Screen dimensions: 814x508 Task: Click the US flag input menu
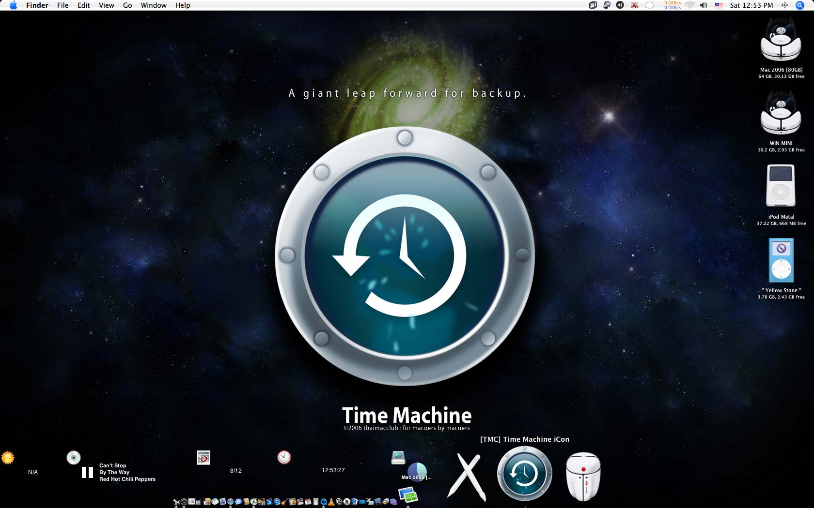pyautogui.click(x=719, y=5)
